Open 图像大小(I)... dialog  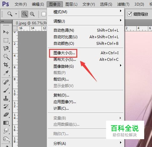click(86, 53)
